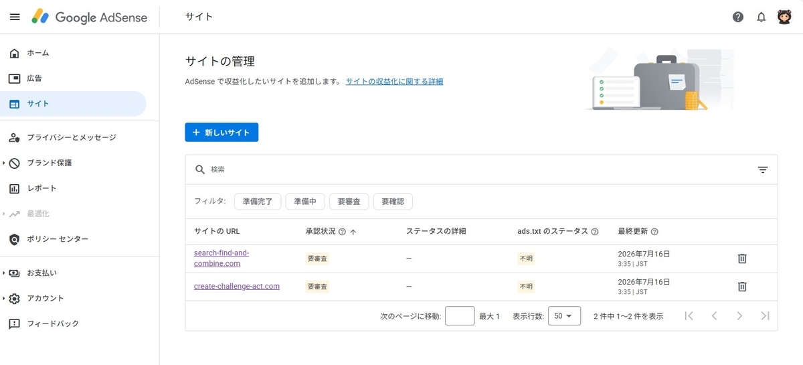
Task: Click the 新しいサイト button
Action: [221, 133]
